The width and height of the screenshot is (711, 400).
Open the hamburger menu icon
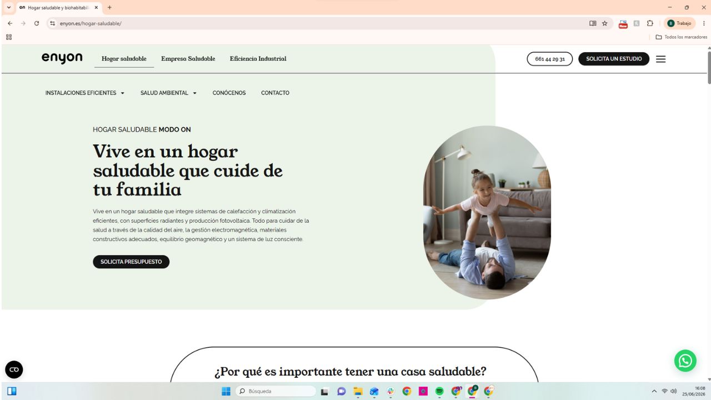[660, 59]
